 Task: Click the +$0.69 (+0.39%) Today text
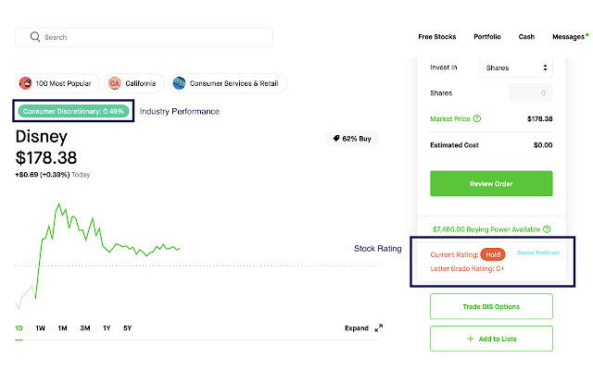(x=53, y=175)
